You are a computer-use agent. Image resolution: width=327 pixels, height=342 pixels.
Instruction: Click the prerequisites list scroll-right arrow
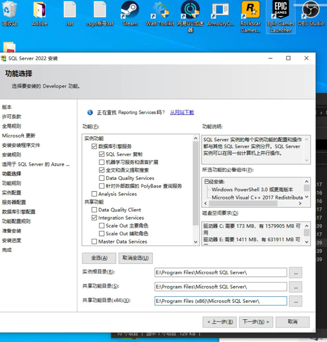point(300,203)
